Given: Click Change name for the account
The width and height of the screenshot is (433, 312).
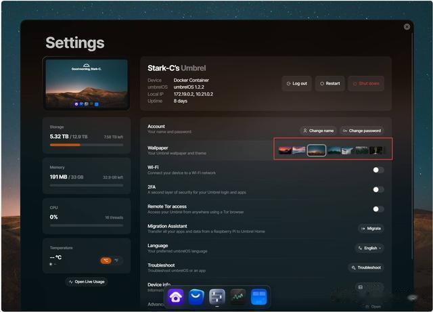Looking at the screenshot, I should [x=319, y=131].
